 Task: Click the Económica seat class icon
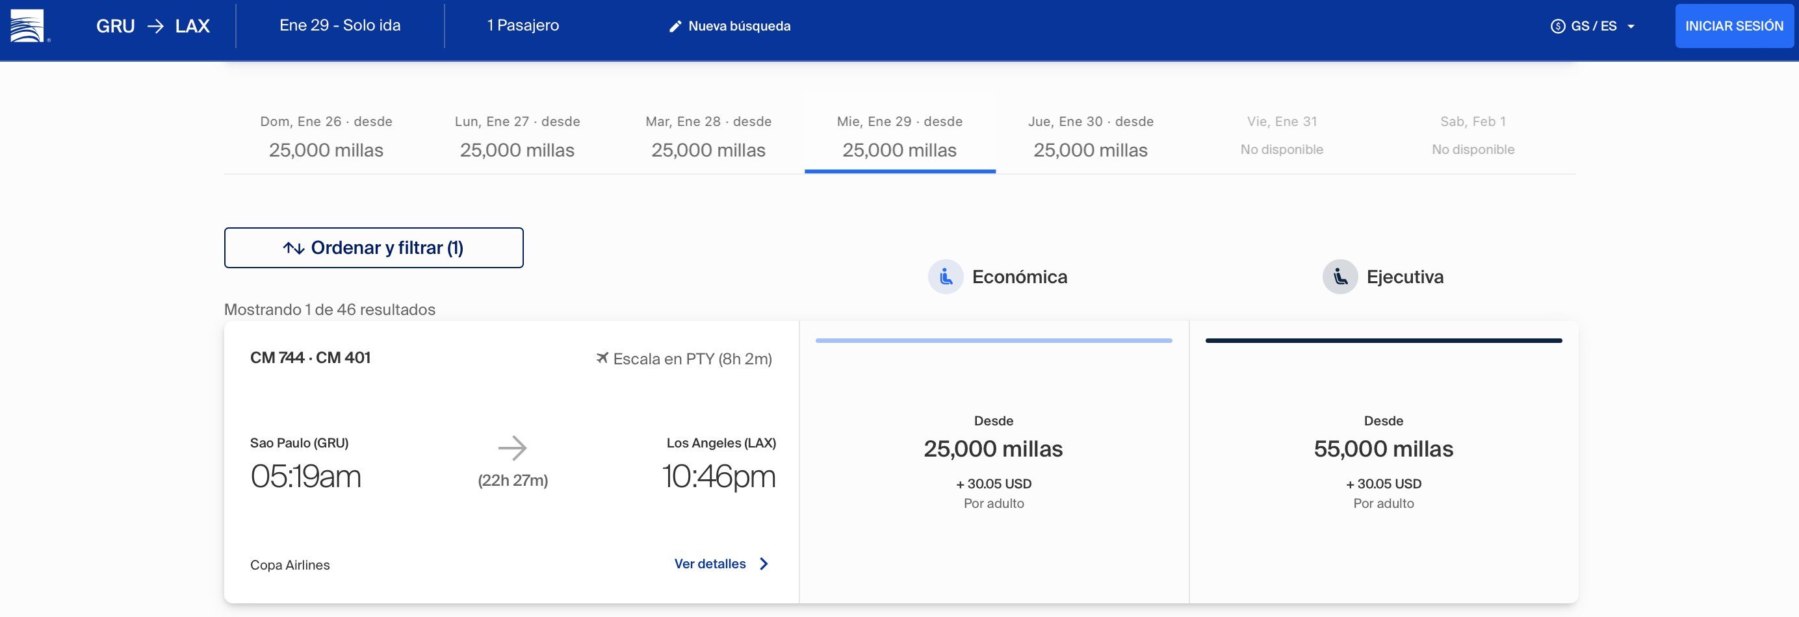(946, 277)
